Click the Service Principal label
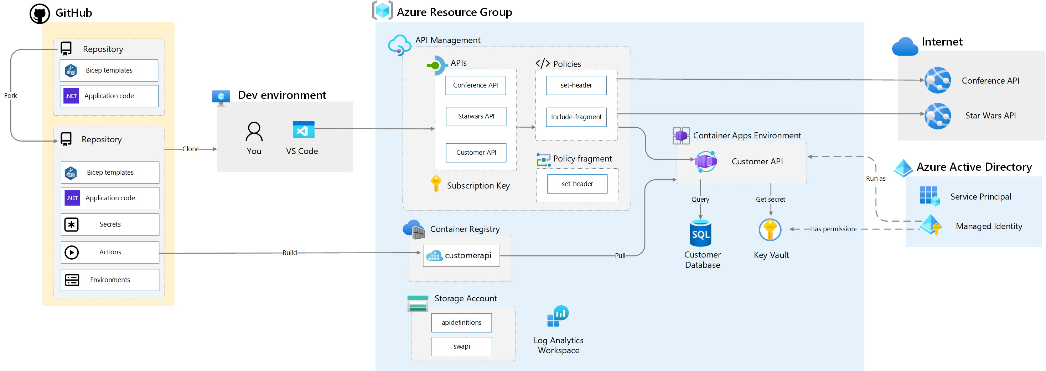Viewport: 1046px width, 371px height. tap(980, 197)
